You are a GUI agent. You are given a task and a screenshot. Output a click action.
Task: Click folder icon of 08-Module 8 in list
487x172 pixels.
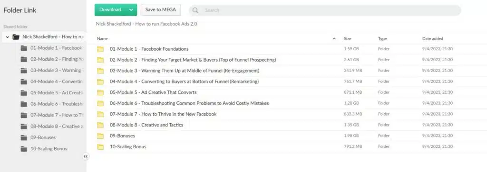[100, 125]
